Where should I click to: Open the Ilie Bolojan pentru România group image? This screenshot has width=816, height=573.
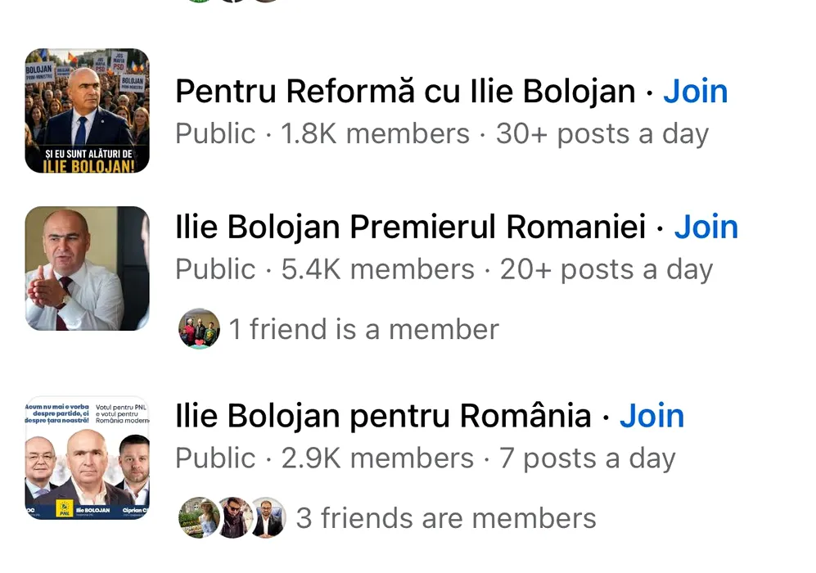(88, 458)
